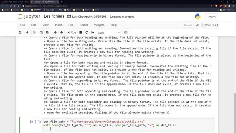
Task: Click the pencil edit mode indicator
Action: click(197, 25)
